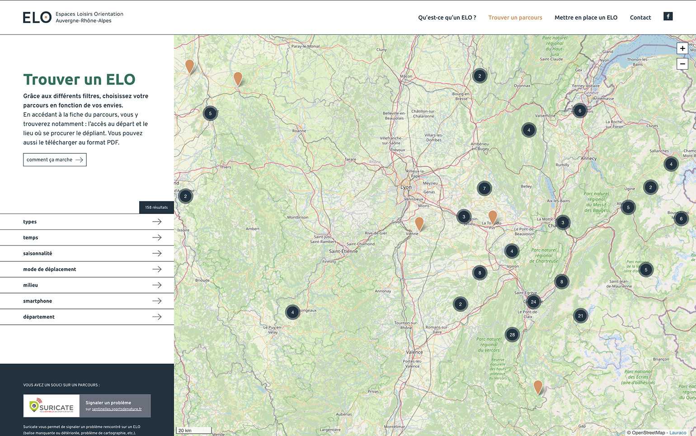
Task: Zoom in on the map
Action: pyautogui.click(x=682, y=48)
